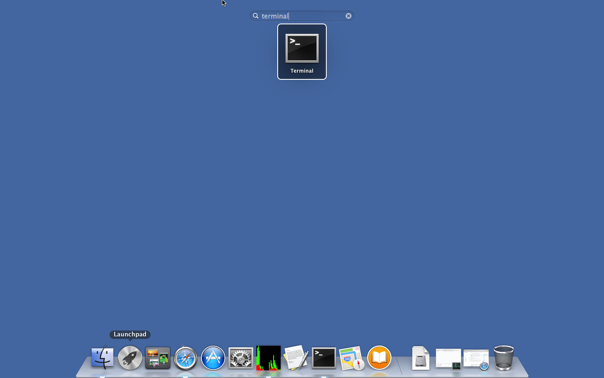604x378 pixels.
Task: Select the Terminal label under the search result
Action: point(302,71)
